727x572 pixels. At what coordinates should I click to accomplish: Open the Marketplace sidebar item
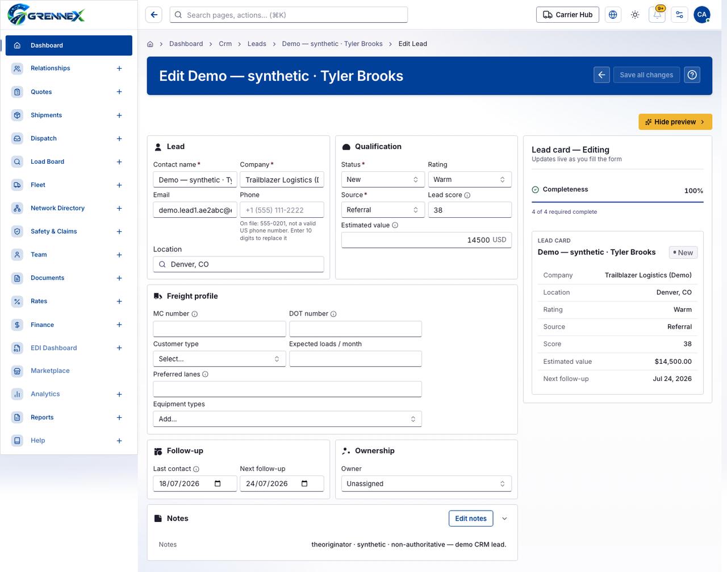click(x=69, y=371)
